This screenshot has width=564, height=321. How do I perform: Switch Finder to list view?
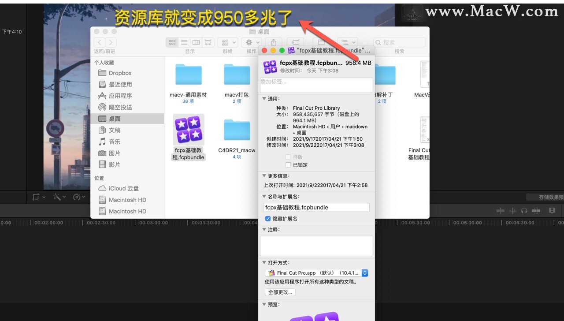coord(184,42)
